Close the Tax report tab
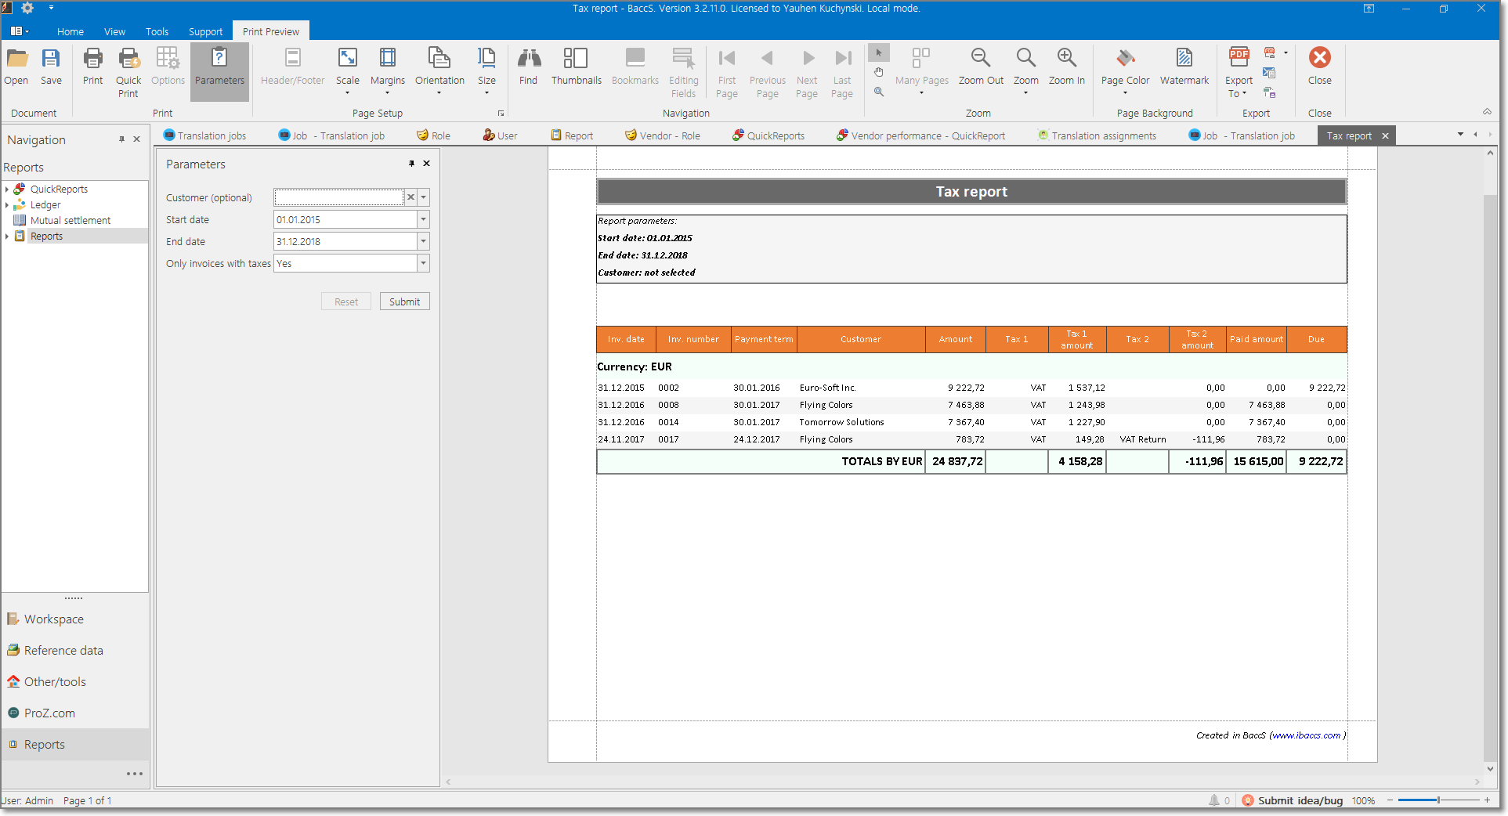The width and height of the screenshot is (1508, 816). point(1385,135)
